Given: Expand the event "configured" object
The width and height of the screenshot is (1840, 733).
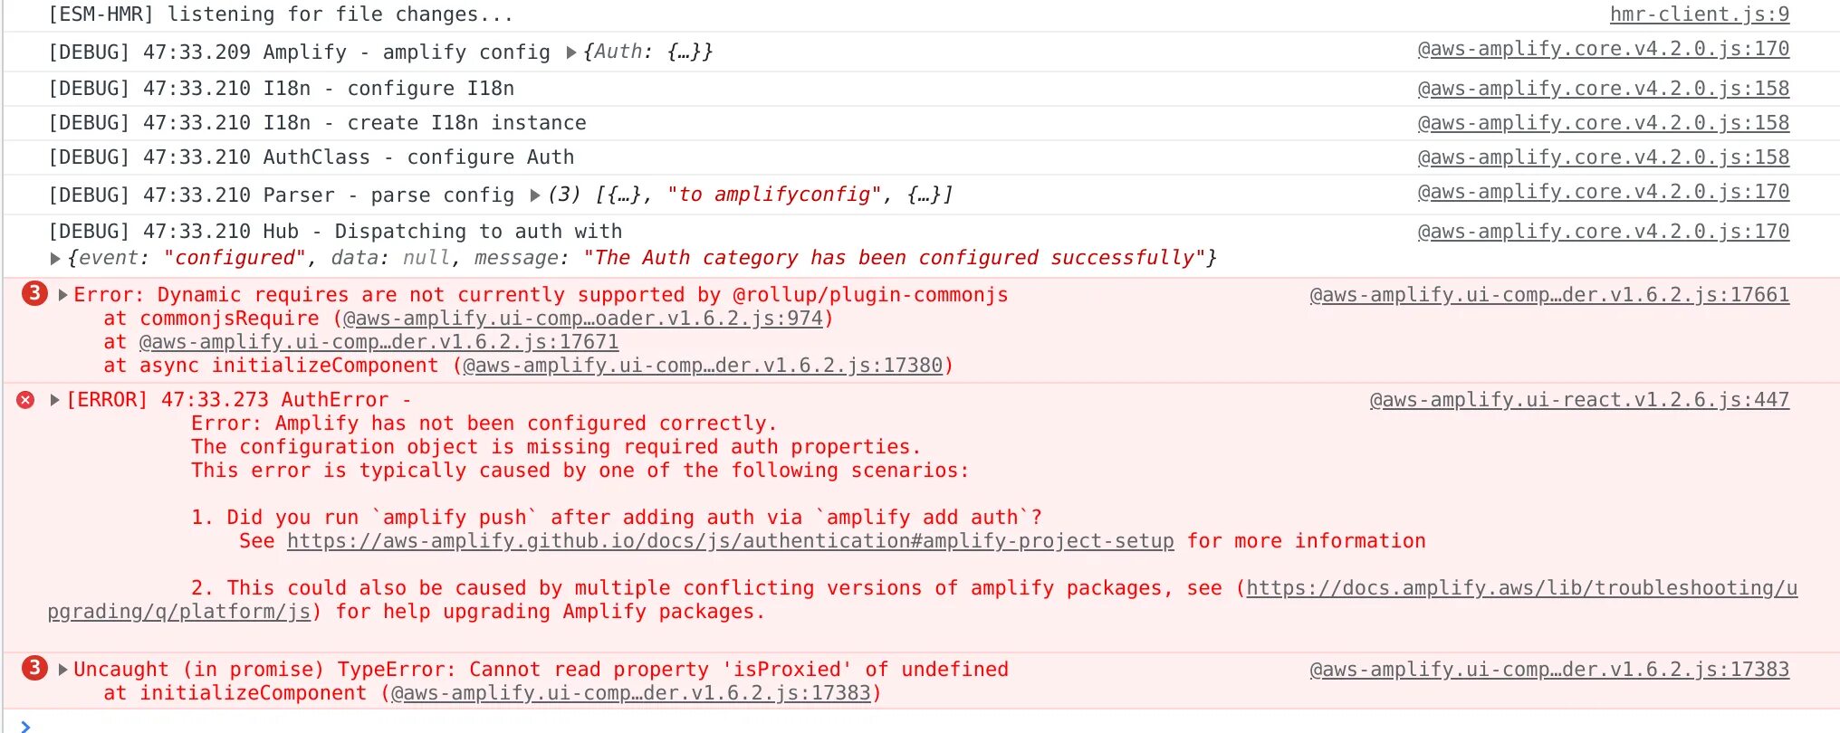Looking at the screenshot, I should [55, 259].
